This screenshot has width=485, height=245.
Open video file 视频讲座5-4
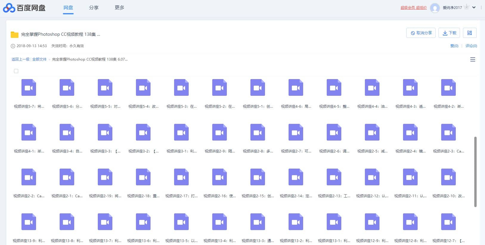point(143,87)
